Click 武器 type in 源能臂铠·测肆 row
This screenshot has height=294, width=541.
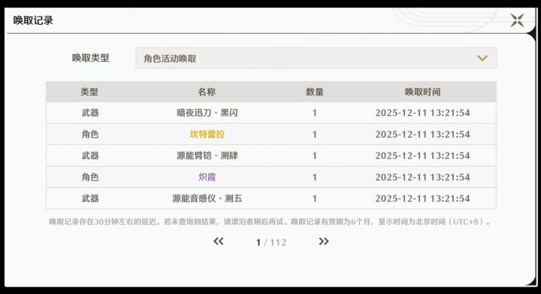pyautogui.click(x=90, y=156)
